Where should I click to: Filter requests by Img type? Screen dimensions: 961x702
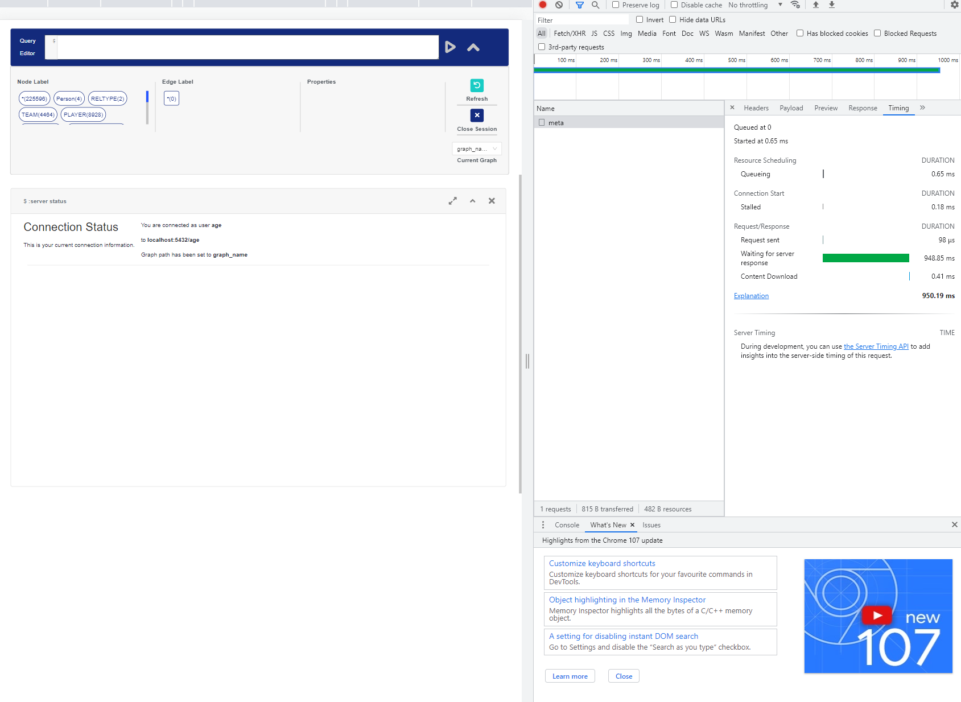coord(626,34)
